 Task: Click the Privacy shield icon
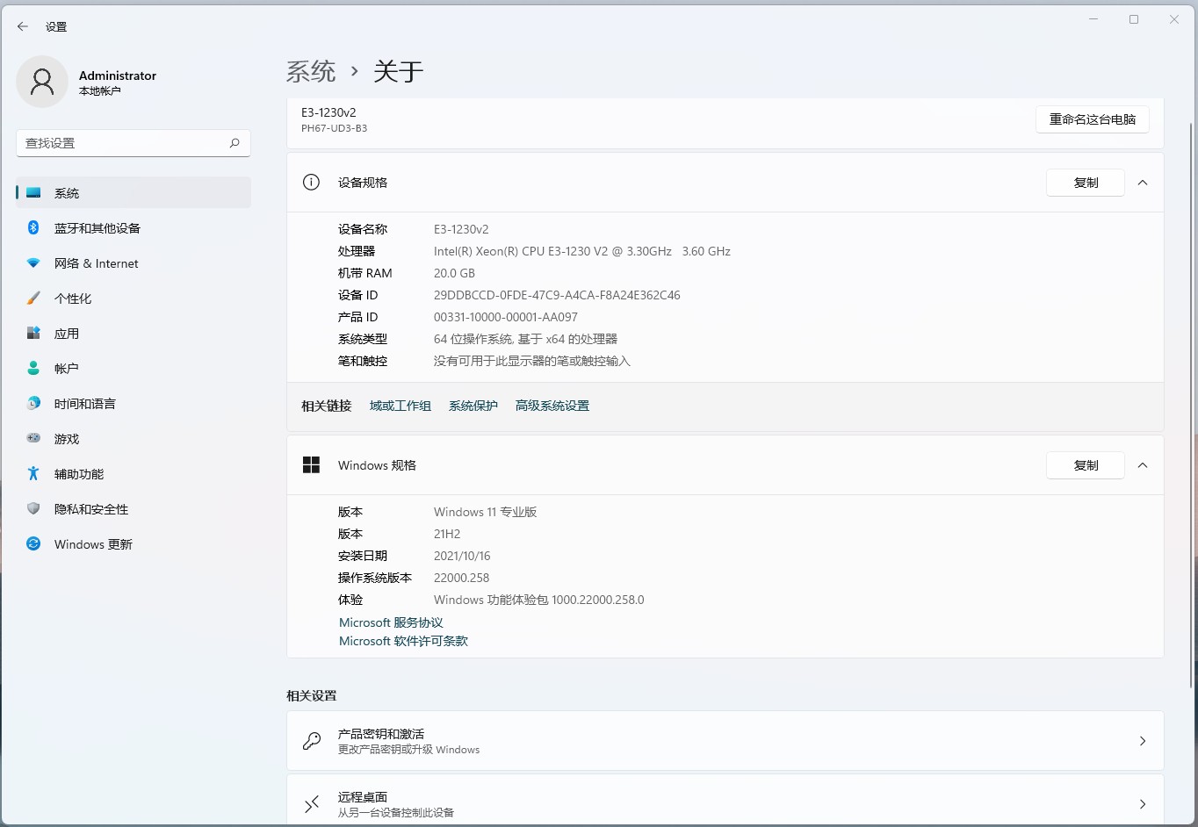(33, 508)
